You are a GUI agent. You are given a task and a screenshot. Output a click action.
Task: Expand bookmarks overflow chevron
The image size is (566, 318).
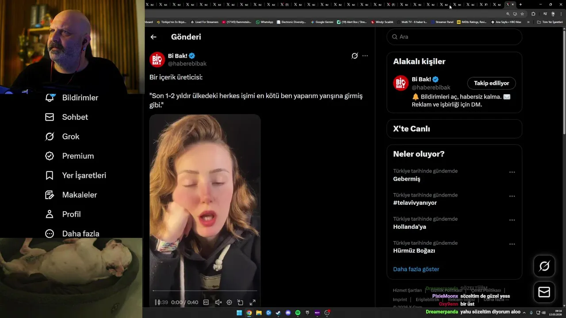pyautogui.click(x=528, y=22)
